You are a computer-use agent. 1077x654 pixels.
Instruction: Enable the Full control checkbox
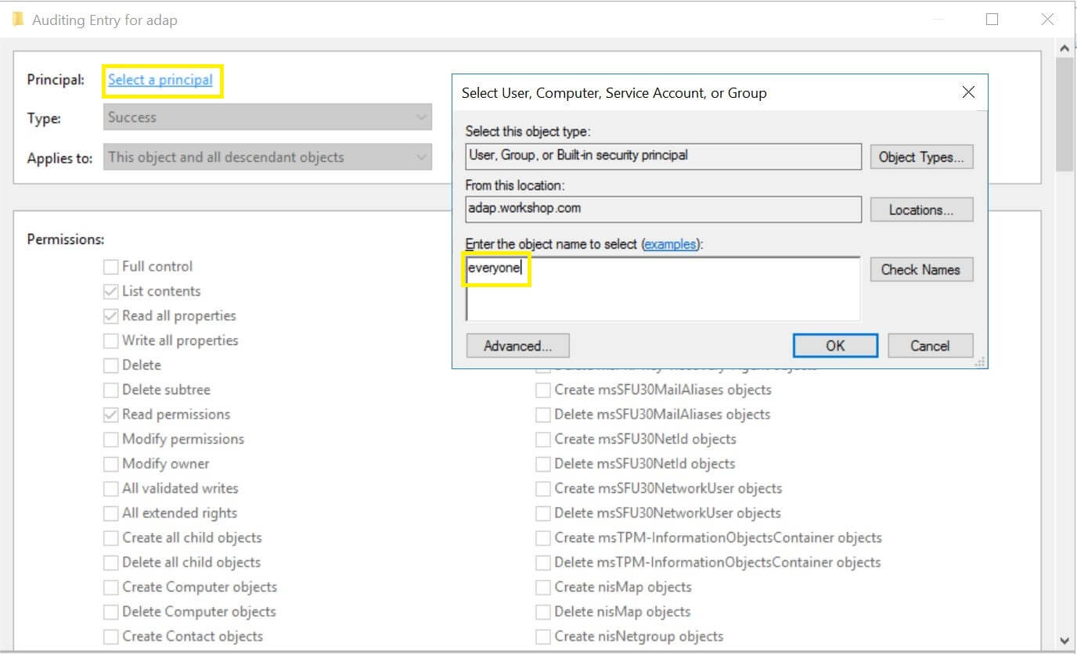coord(110,267)
